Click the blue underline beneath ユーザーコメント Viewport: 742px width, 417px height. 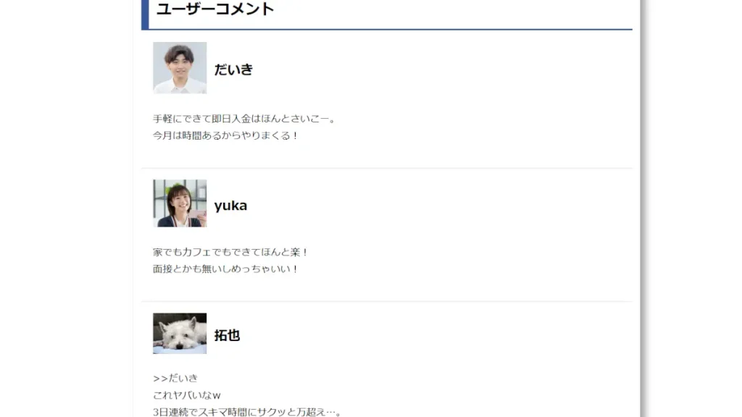[x=391, y=29]
